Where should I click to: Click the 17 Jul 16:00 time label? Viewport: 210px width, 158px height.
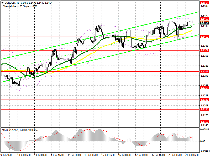click(158, 155)
